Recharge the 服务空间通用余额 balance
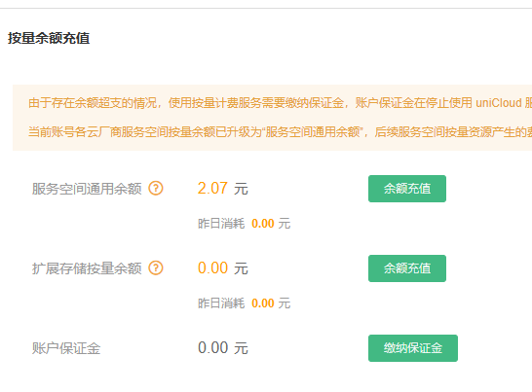 tap(407, 189)
